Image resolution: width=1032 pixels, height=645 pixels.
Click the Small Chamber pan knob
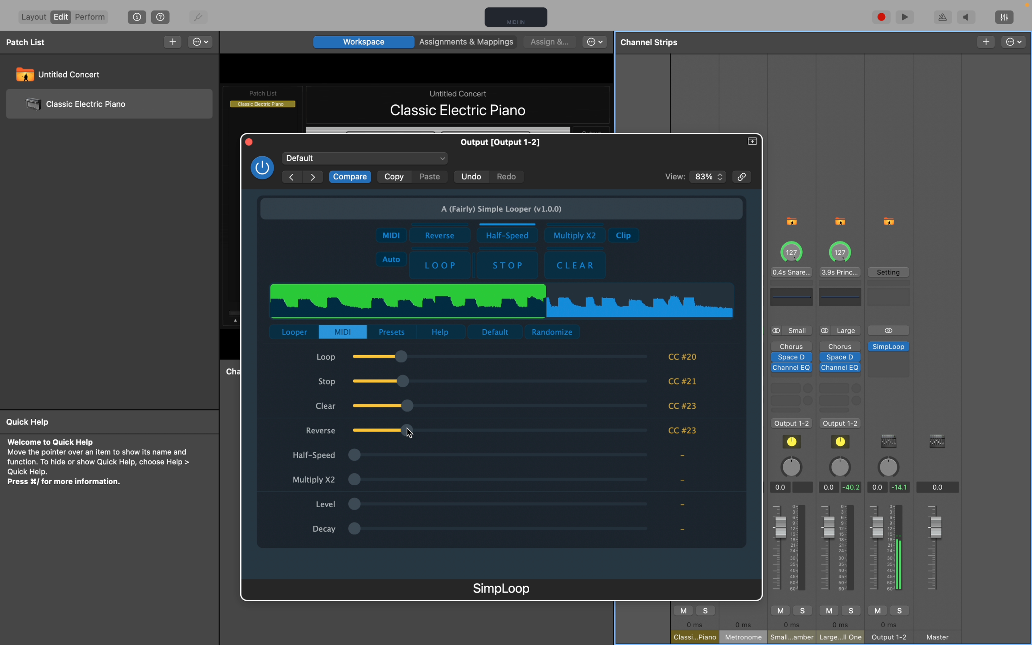(x=791, y=467)
